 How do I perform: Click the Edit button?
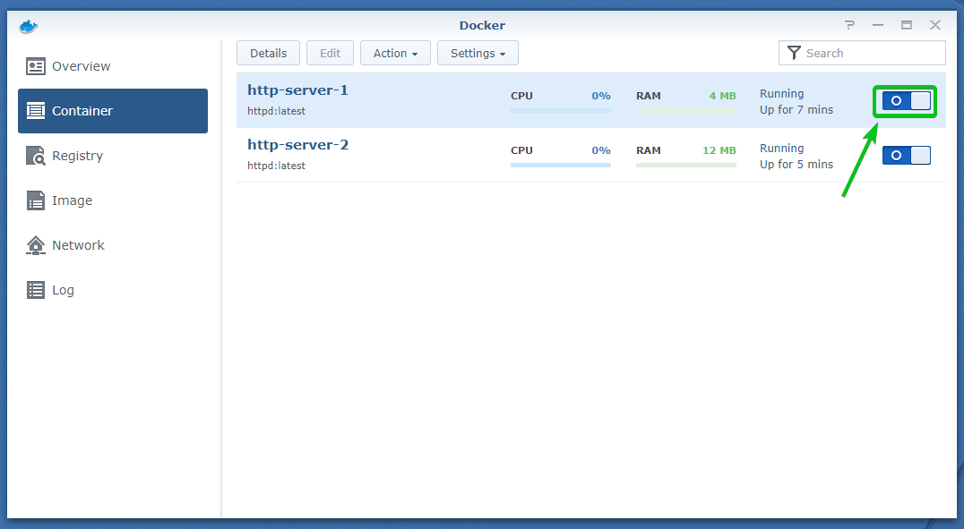click(x=330, y=53)
